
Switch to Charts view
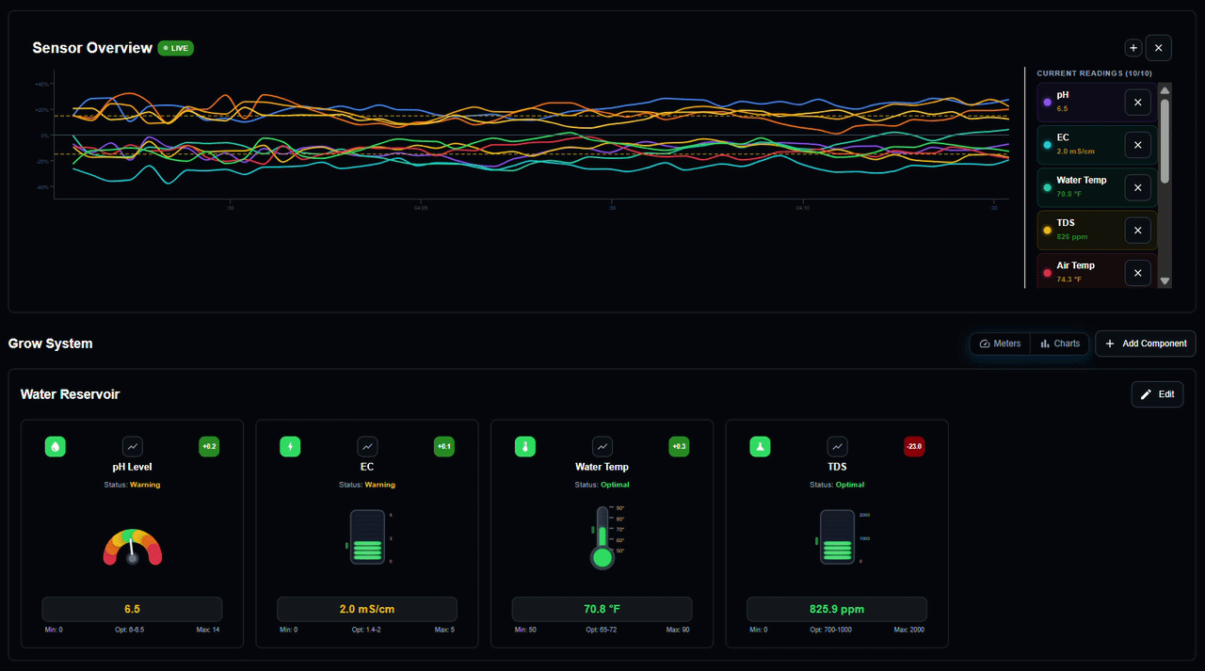click(x=1060, y=343)
